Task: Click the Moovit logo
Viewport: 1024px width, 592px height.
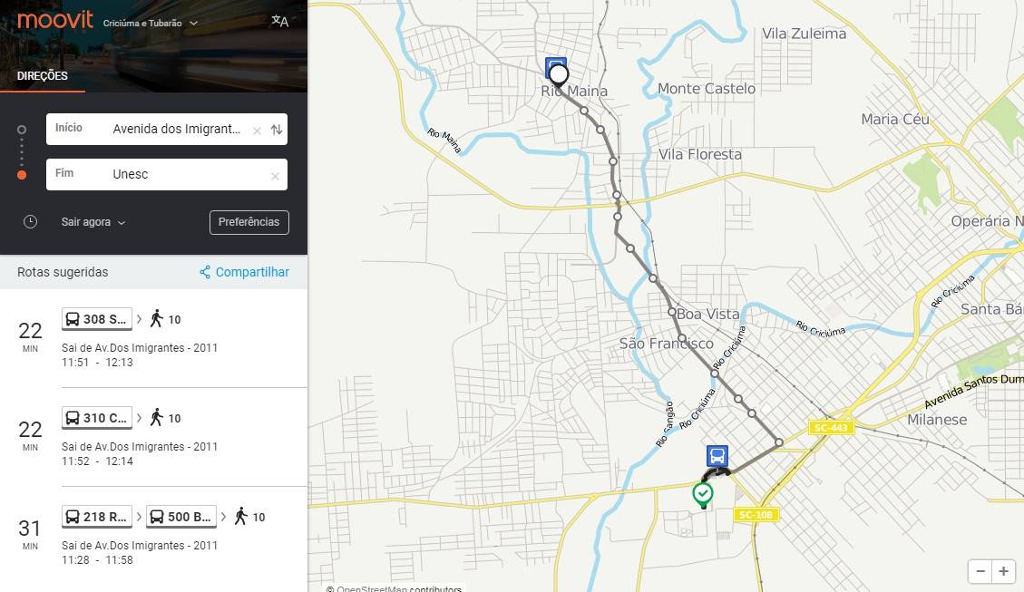Action: pyautogui.click(x=54, y=20)
